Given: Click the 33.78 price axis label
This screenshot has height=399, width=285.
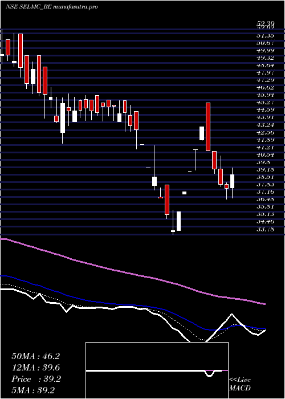Looking at the screenshot, I should click(264, 230).
